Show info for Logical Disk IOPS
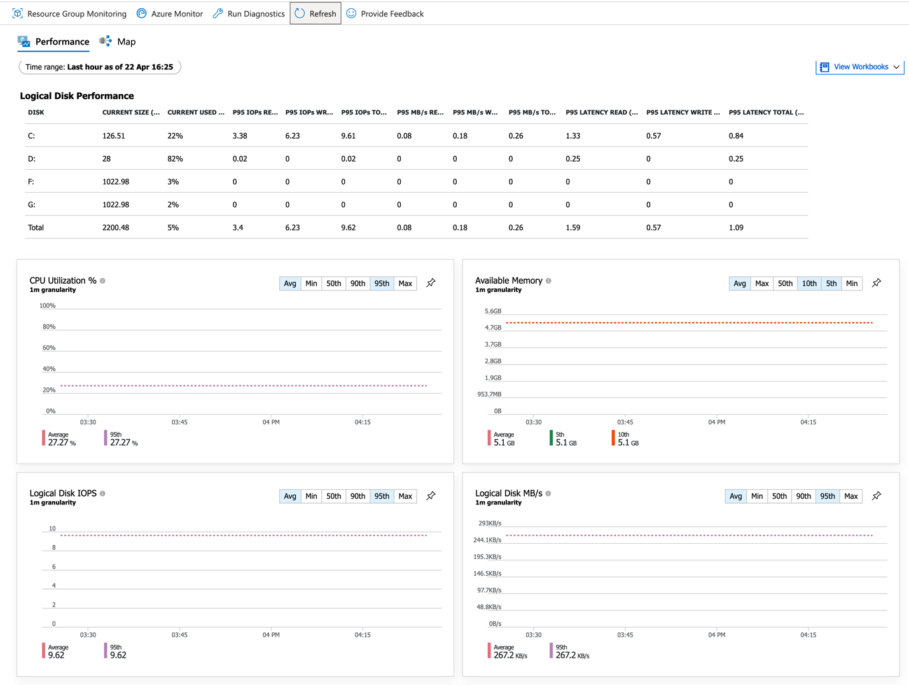The width and height of the screenshot is (909, 685). (x=102, y=494)
